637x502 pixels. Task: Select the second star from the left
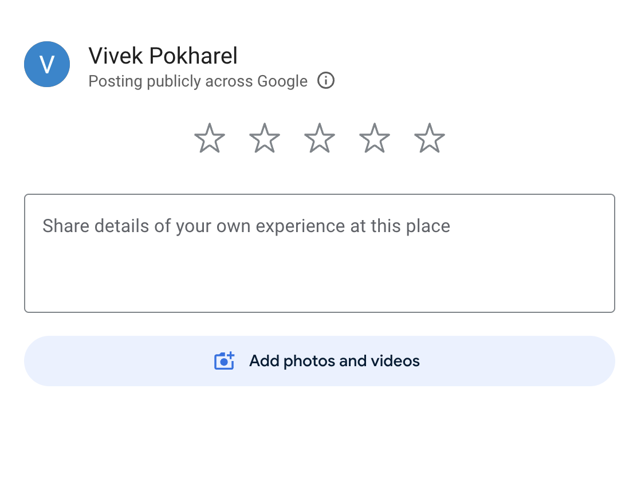265,139
